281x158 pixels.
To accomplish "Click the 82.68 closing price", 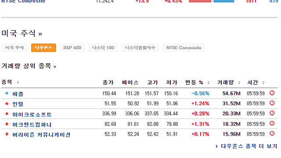I will 110,124.
